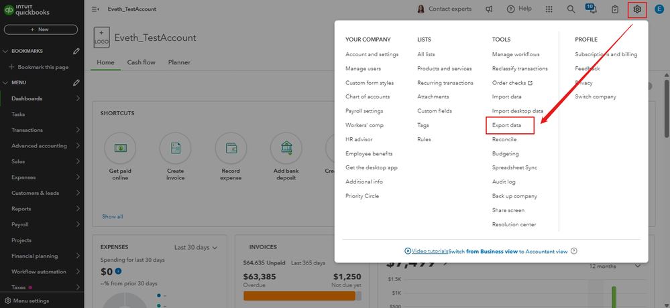Image resolution: width=670 pixels, height=308 pixels.
Task: Switch to the Cash flow tab
Action: coord(141,62)
